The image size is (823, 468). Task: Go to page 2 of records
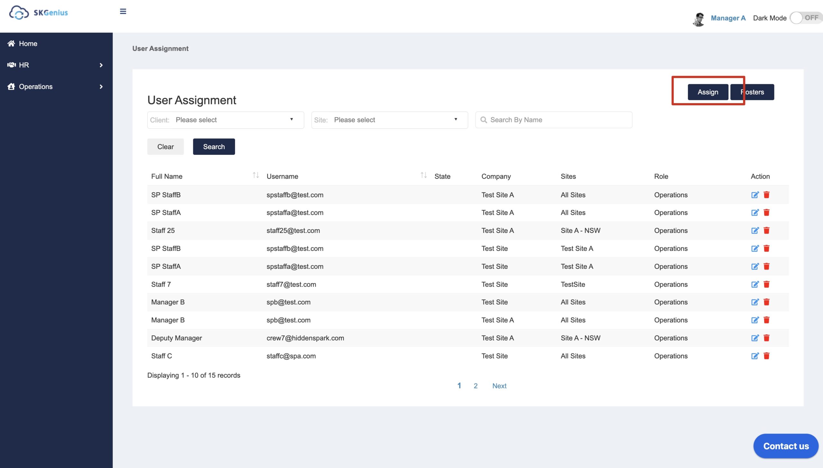point(475,386)
